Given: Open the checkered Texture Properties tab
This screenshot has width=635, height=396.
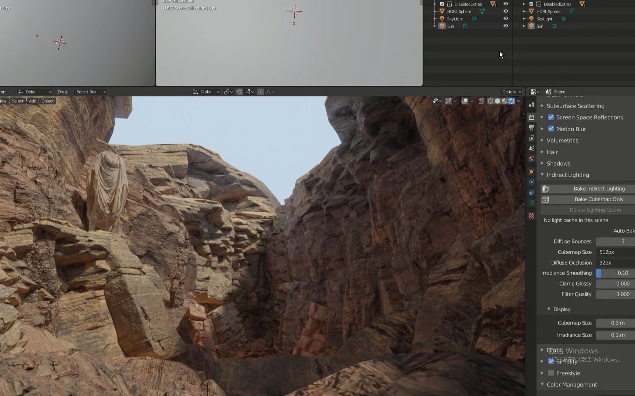Looking at the screenshot, I should point(531,216).
